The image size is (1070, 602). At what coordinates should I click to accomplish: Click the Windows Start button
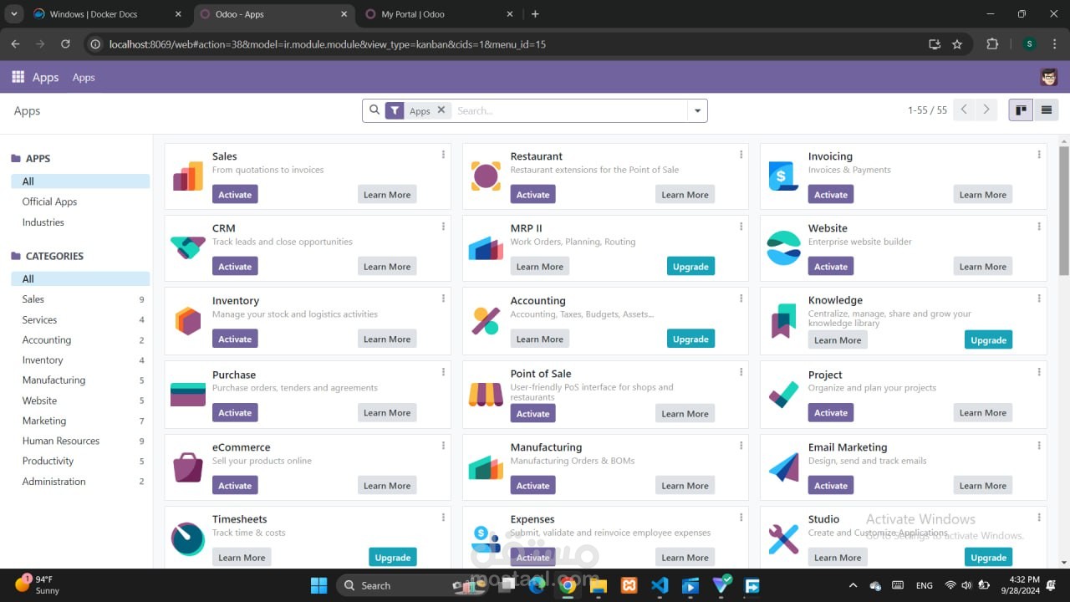tap(319, 585)
